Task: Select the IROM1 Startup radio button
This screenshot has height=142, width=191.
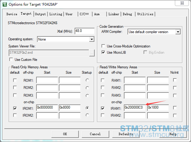Action: pos(87,108)
